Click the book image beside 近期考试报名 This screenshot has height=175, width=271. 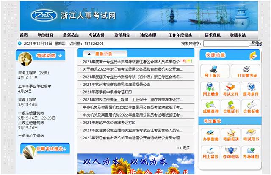(x=30, y=152)
